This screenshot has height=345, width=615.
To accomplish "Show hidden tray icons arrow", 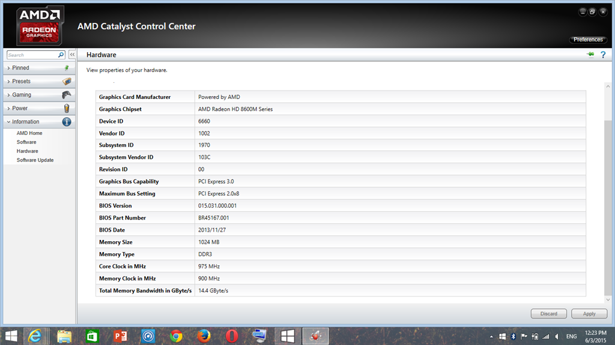I will [491, 337].
